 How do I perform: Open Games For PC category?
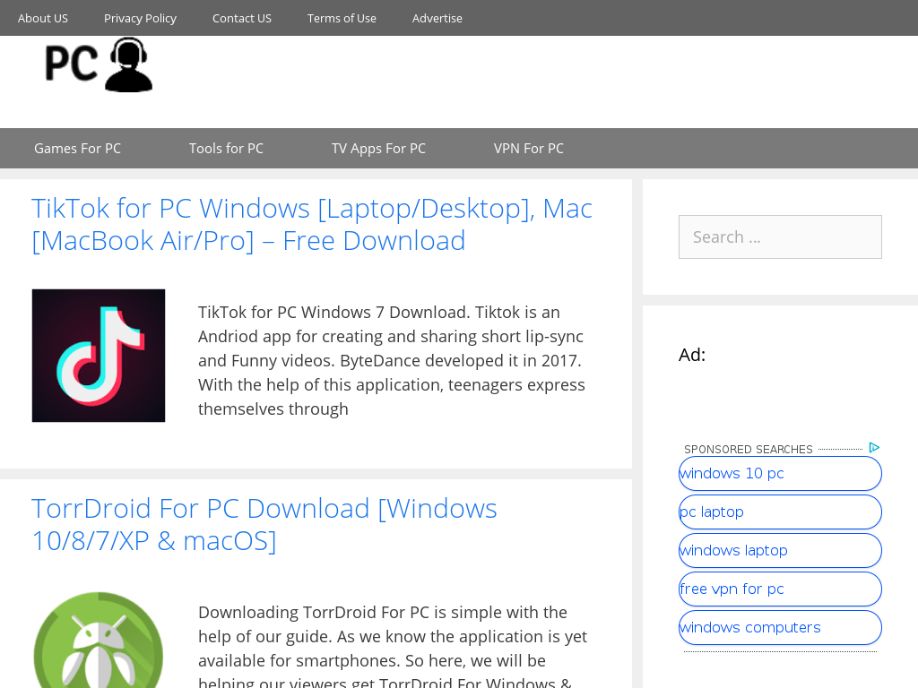(x=77, y=149)
